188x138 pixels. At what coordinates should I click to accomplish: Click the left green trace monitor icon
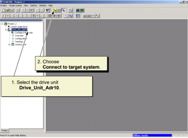coord(78,10)
